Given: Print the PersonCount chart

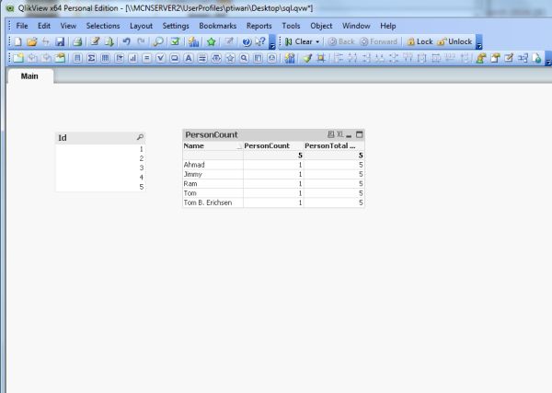Looking at the screenshot, I should [x=331, y=134].
